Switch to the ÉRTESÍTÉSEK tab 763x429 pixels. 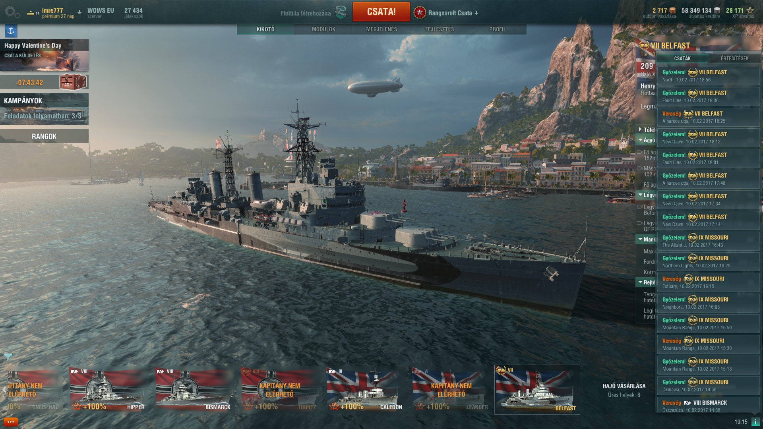734,58
